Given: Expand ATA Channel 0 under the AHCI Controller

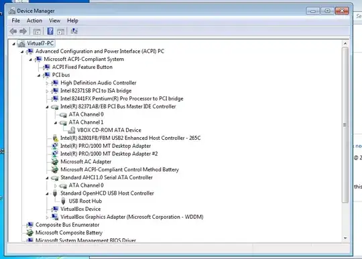Looking at the screenshot, I should (56, 185).
